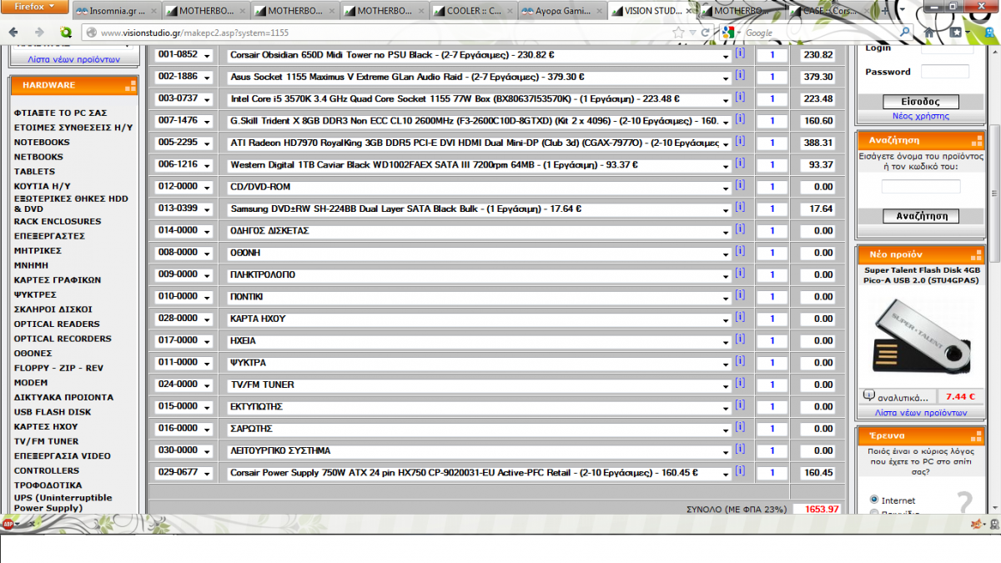
Task: Open the Νέος χρήστης link
Action: tap(921, 116)
